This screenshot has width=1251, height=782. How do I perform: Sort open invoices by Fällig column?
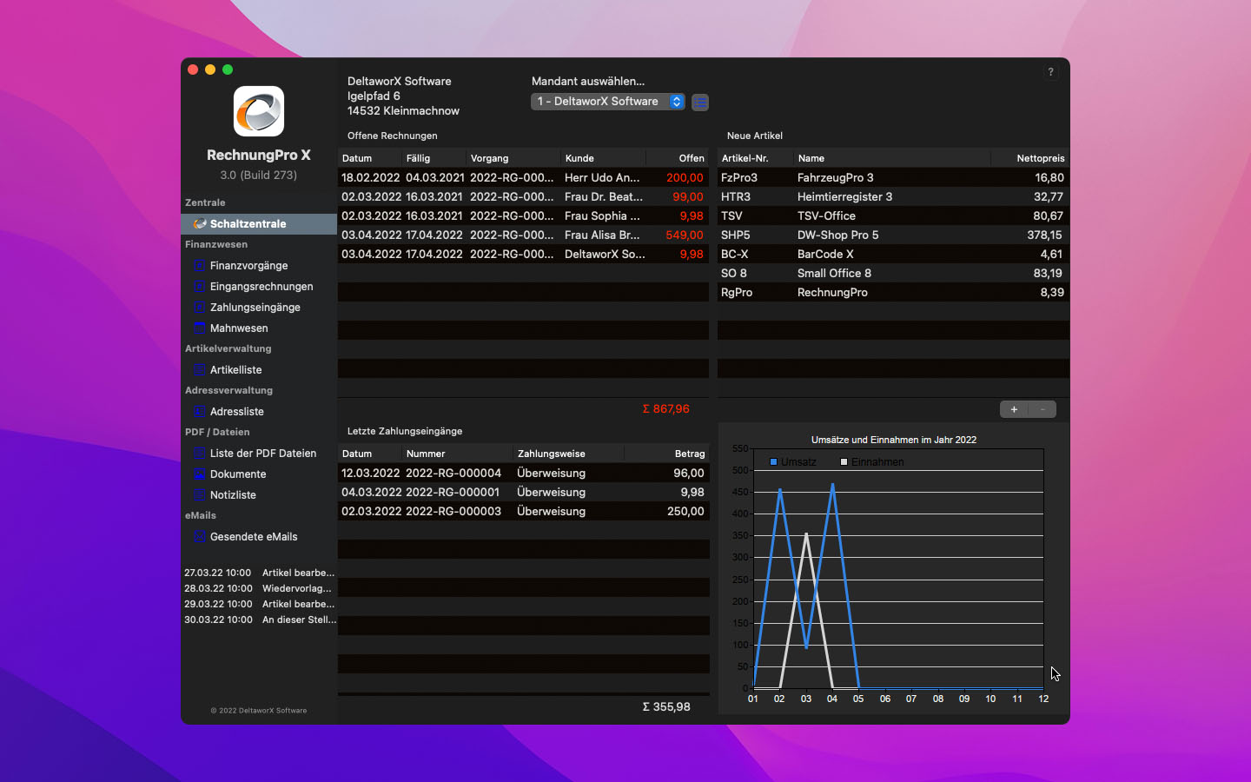(x=434, y=158)
